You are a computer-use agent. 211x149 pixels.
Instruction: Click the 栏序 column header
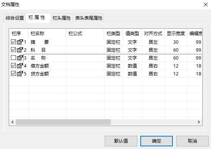[19, 34]
